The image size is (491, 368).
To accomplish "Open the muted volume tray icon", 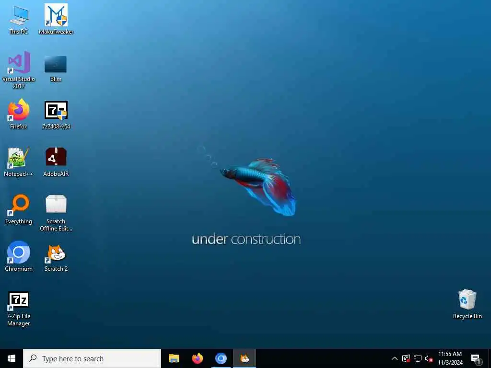I will click(x=429, y=358).
